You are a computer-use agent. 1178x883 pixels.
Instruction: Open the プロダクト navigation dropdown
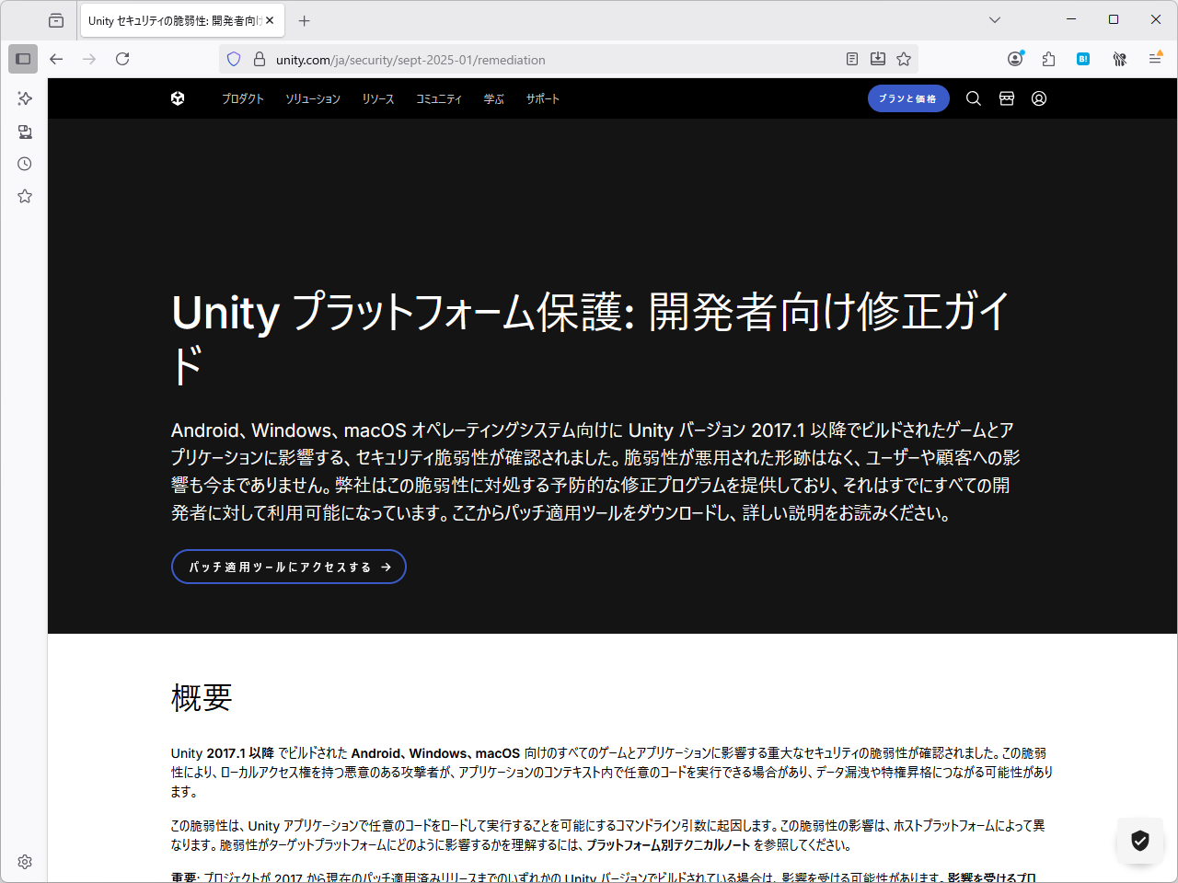point(242,98)
